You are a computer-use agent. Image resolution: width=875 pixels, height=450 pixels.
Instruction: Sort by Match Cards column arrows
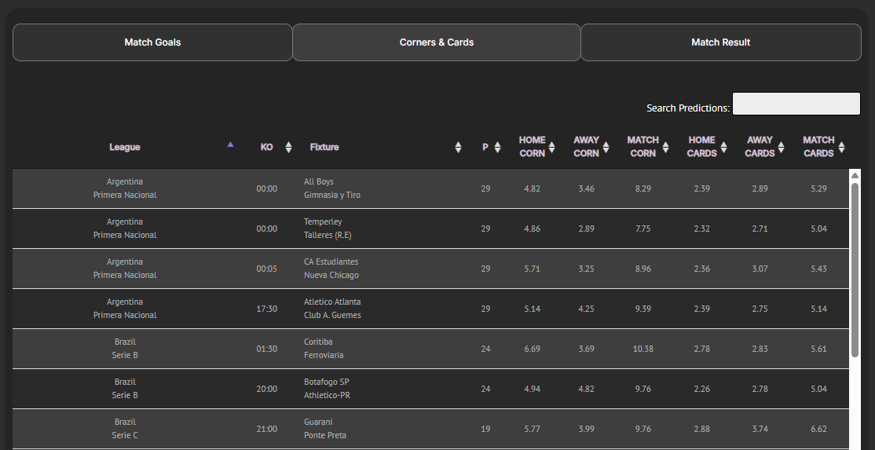(841, 148)
